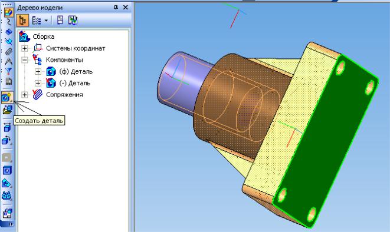Open the surfaces toolbar icon
This screenshot has width=390, height=232.
(x=8, y=32)
